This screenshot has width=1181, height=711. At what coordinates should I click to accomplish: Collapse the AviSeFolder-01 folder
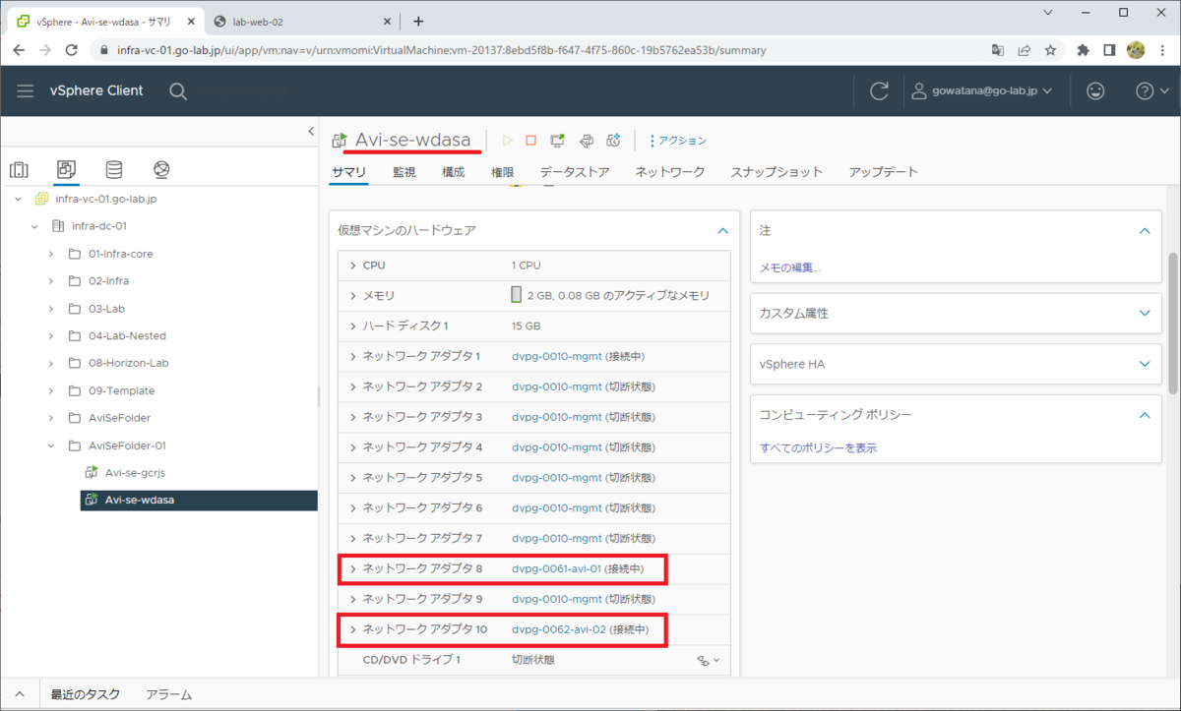click(51, 445)
